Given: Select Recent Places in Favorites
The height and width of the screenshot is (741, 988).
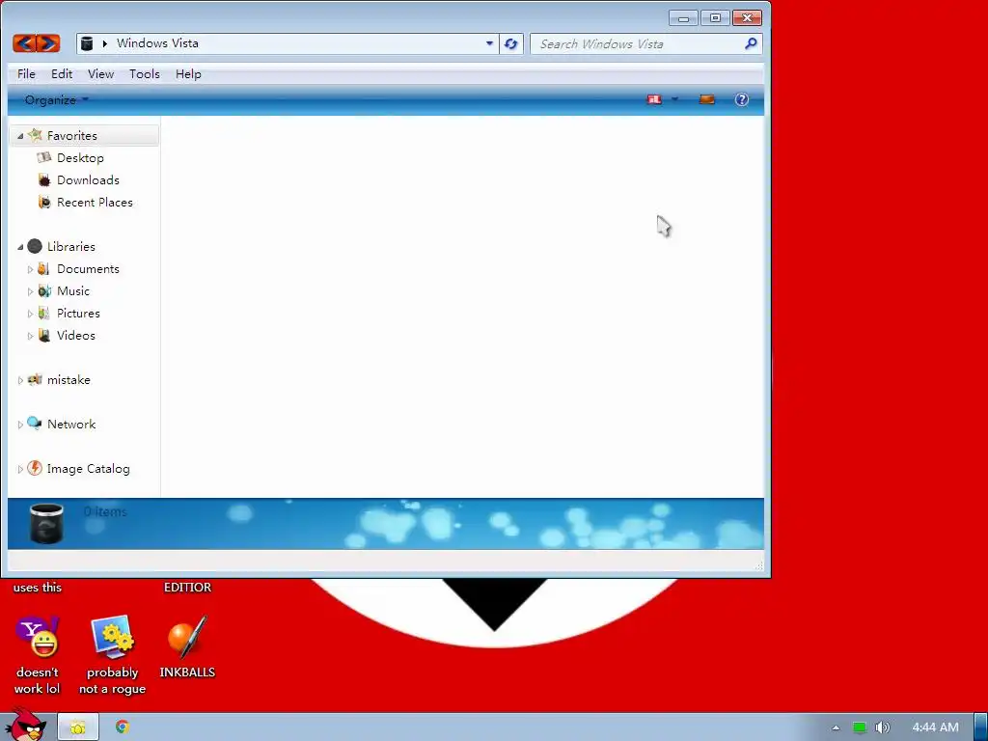Looking at the screenshot, I should pyautogui.click(x=96, y=203).
